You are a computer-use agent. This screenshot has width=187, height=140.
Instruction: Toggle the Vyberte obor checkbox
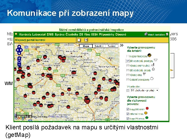(128, 90)
